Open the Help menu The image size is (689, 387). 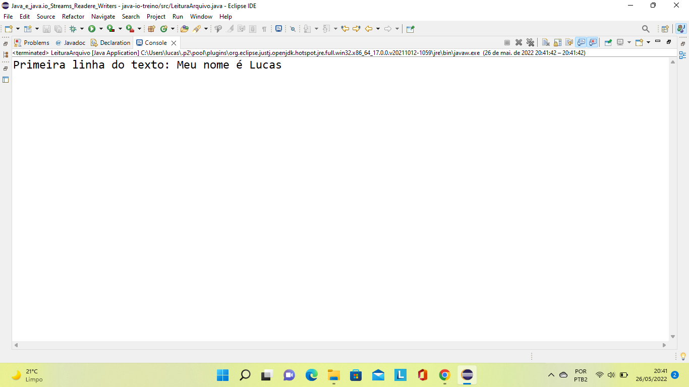click(x=225, y=17)
